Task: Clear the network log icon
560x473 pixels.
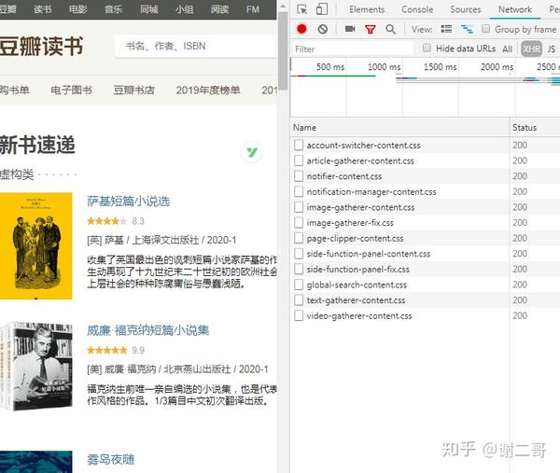Action: tap(323, 29)
